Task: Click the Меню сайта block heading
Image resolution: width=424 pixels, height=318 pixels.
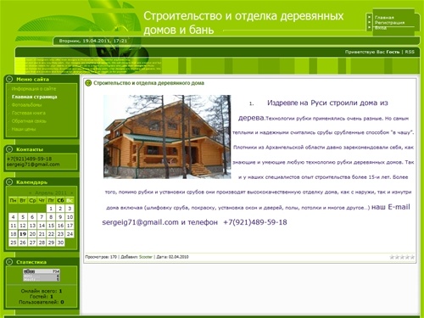Action: point(32,80)
